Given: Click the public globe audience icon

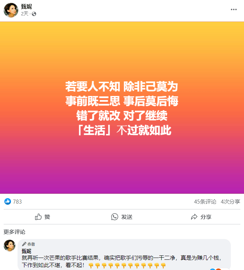Looking at the screenshot, I should tap(34, 14).
